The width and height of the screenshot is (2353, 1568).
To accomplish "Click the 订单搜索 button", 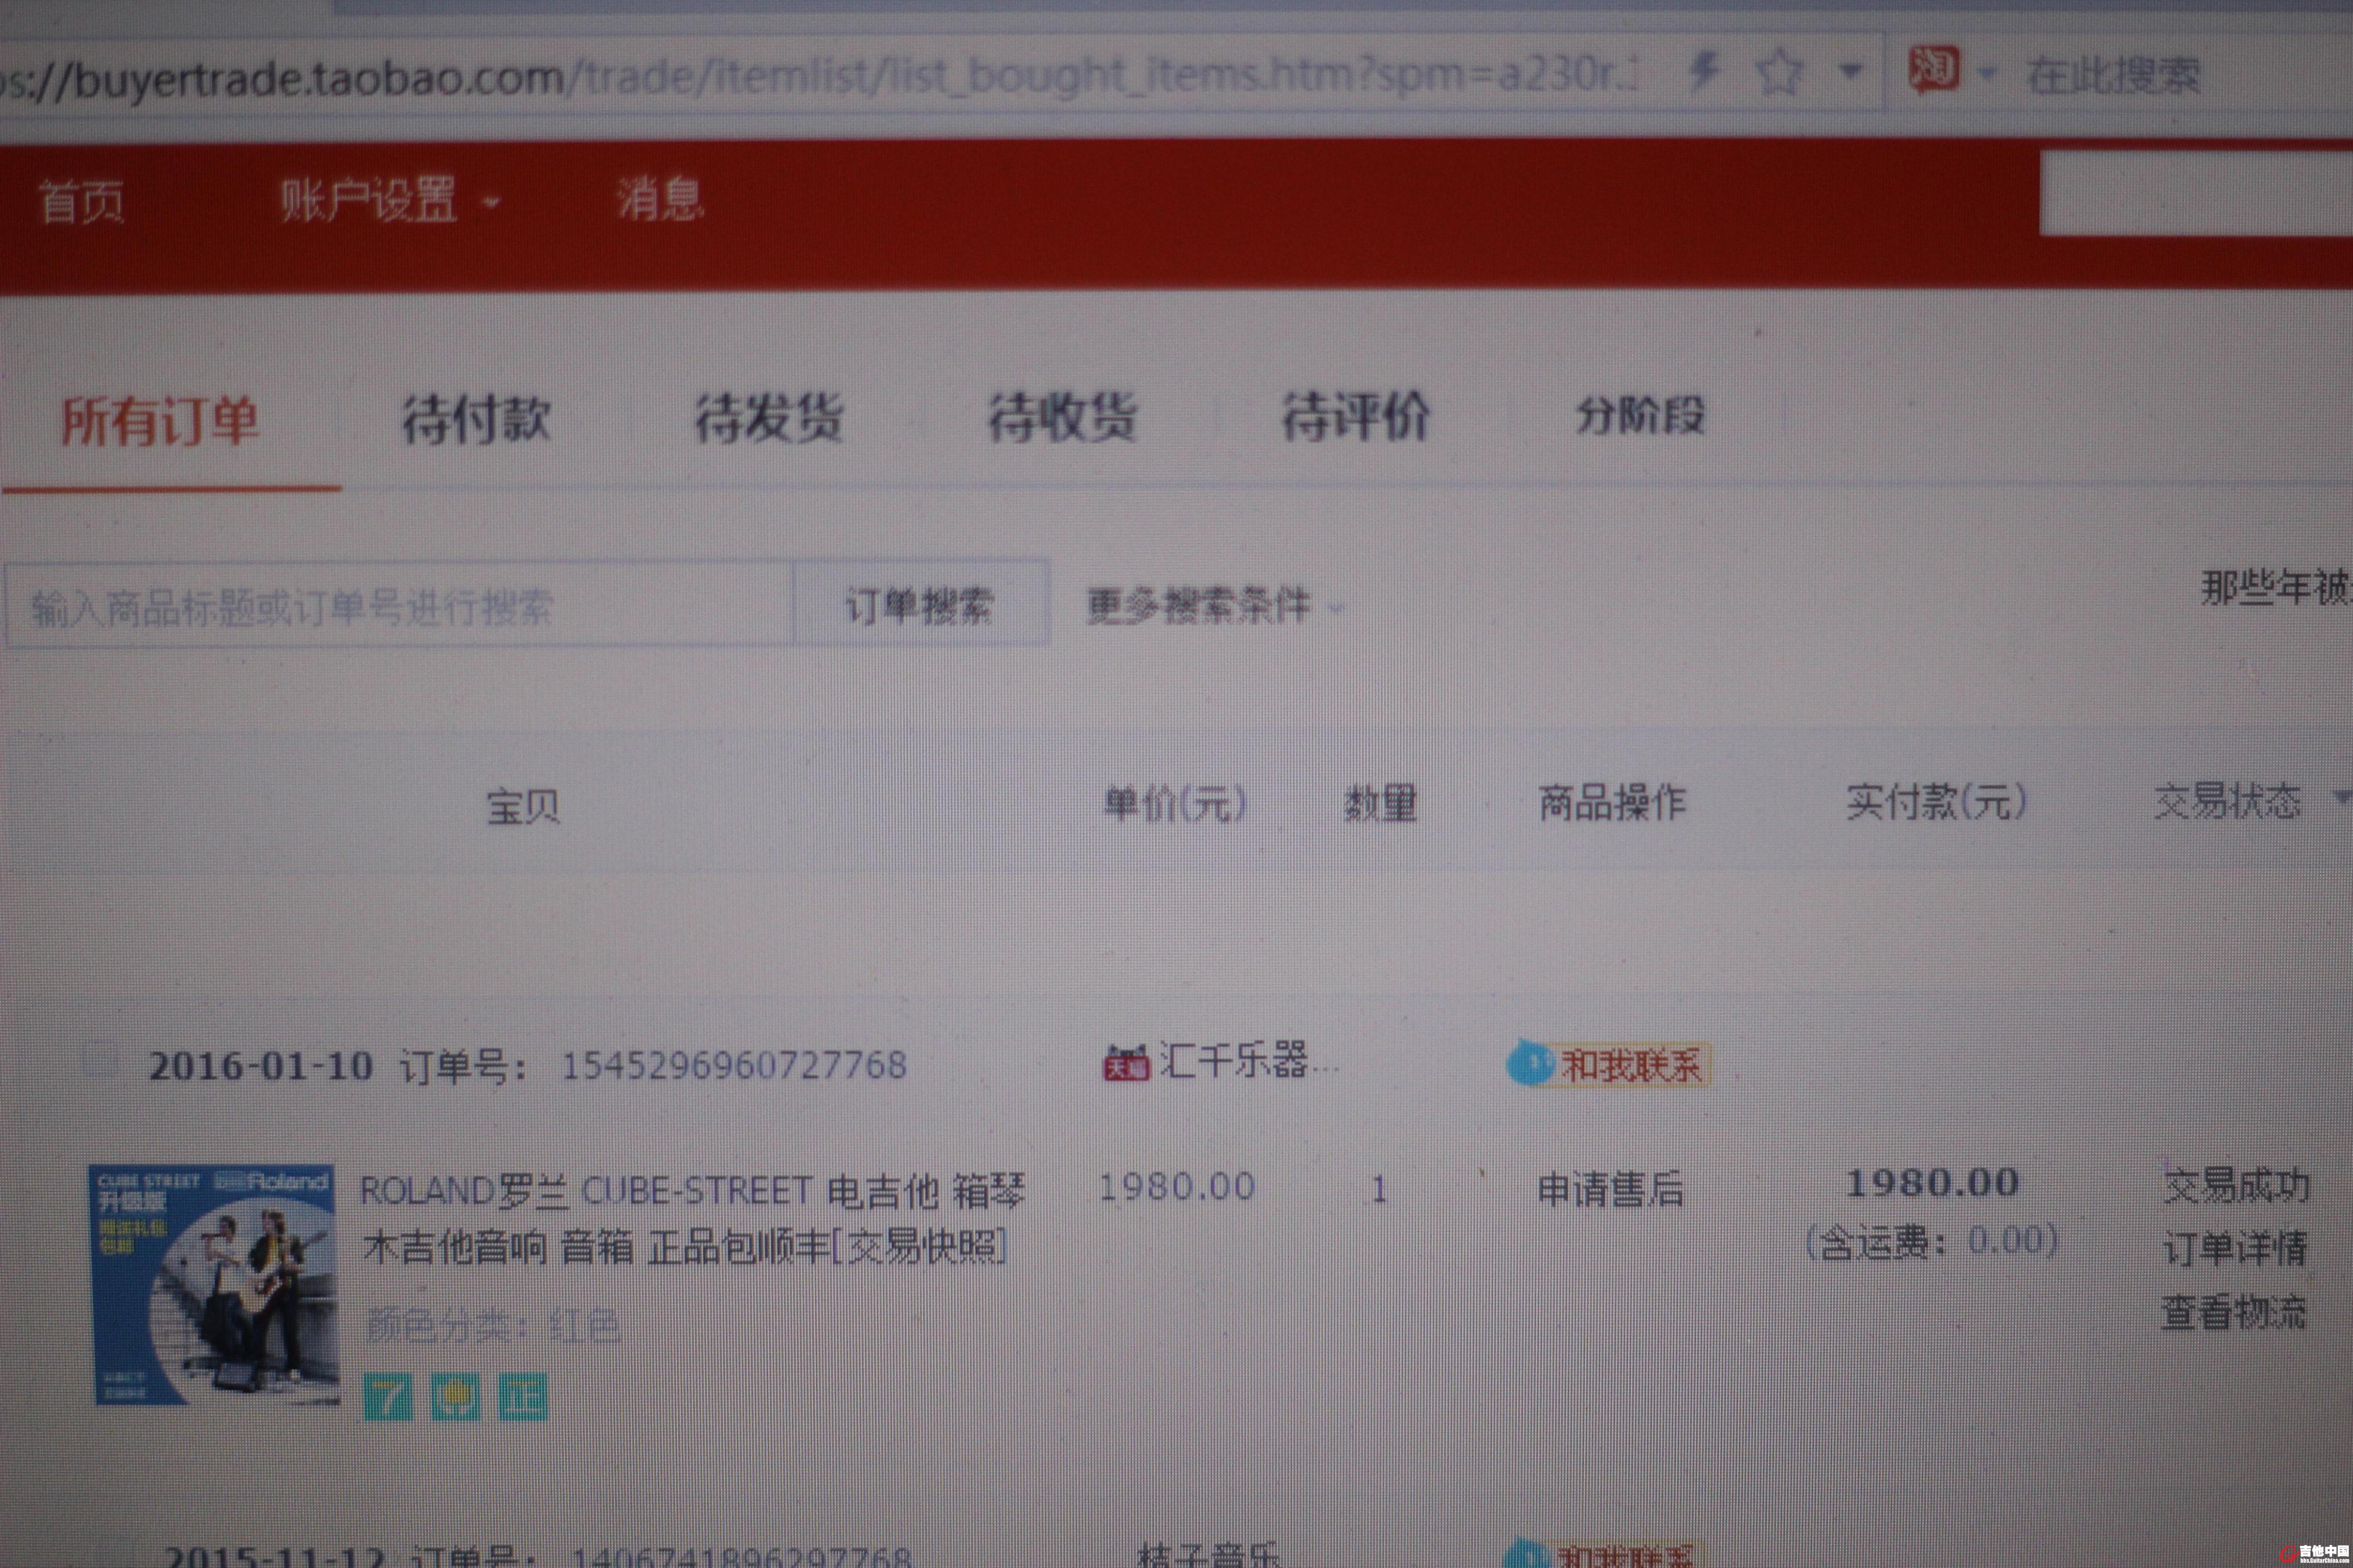I will (x=921, y=604).
